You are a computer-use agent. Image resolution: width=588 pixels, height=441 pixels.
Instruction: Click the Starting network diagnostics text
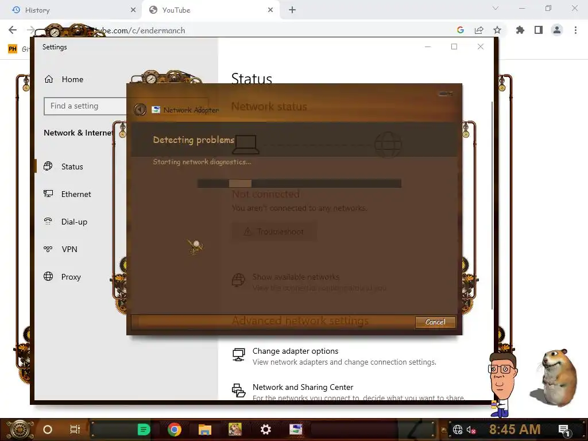pyautogui.click(x=202, y=162)
